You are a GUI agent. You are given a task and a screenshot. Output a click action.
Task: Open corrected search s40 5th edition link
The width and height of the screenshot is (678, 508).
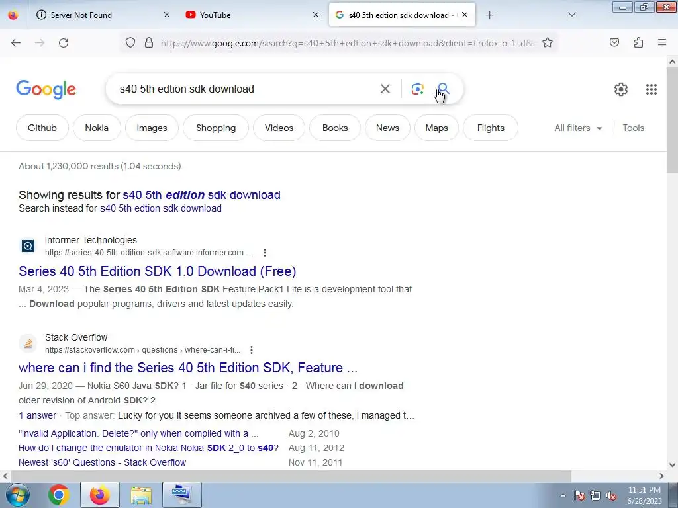click(x=201, y=195)
